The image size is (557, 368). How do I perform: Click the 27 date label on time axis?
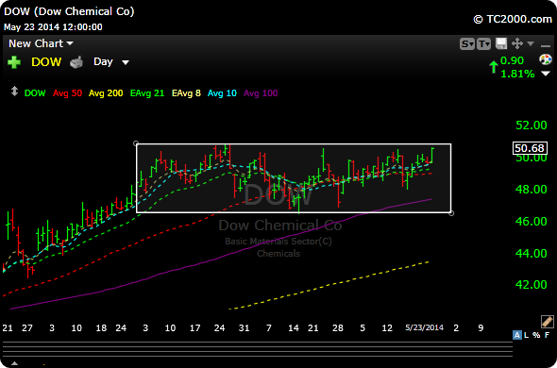pyautogui.click(x=27, y=327)
